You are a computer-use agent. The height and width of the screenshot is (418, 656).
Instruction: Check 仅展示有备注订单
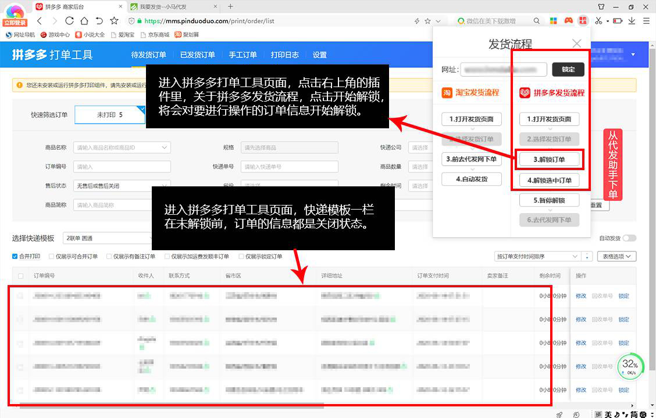tap(109, 257)
